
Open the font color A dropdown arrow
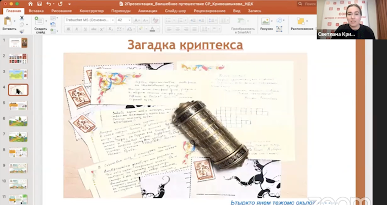click(158, 29)
